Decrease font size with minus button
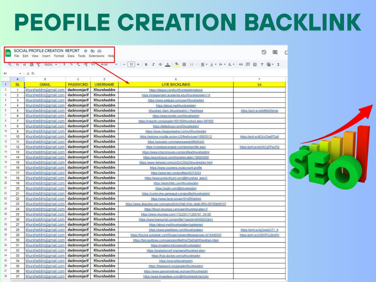This screenshot has width=376, height=282. (x=124, y=64)
